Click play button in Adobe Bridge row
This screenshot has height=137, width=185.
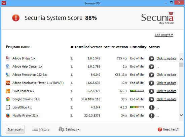[x=151, y=58]
